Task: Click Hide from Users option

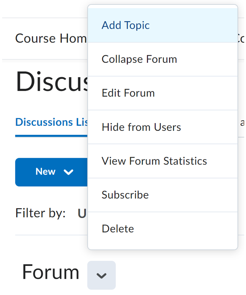Action: (x=141, y=127)
